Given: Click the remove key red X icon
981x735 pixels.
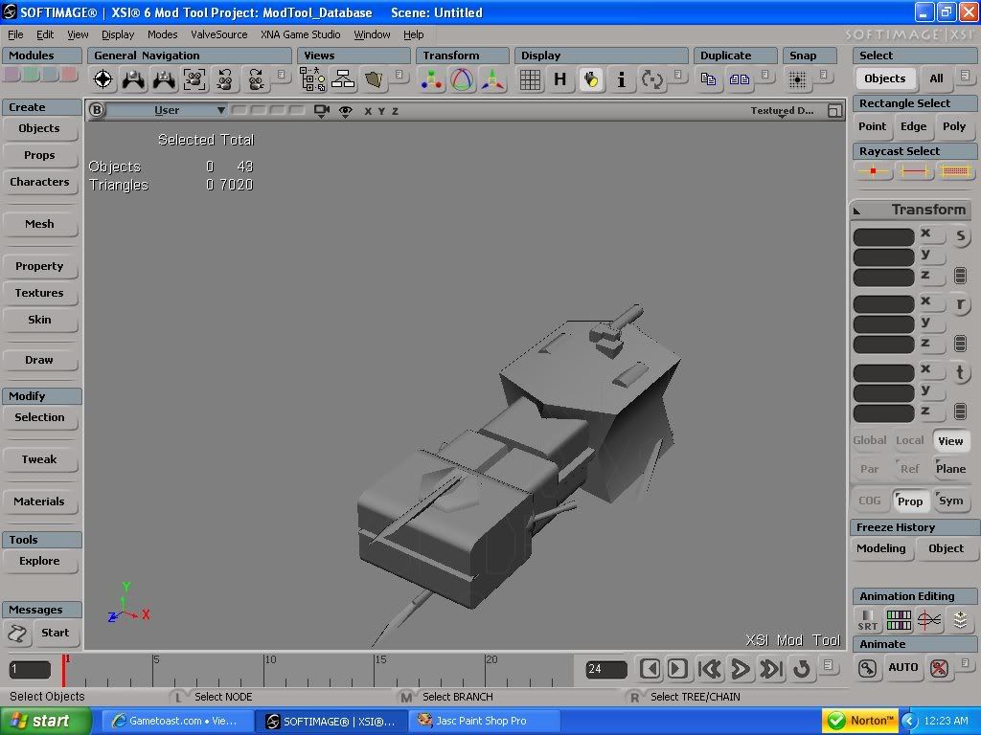Looking at the screenshot, I should click(x=939, y=668).
